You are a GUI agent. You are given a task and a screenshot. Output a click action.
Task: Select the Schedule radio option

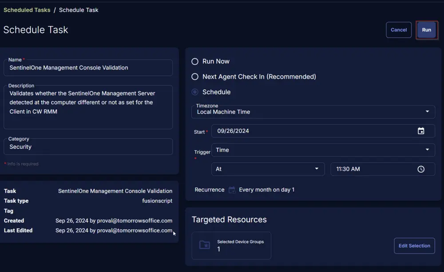(195, 92)
